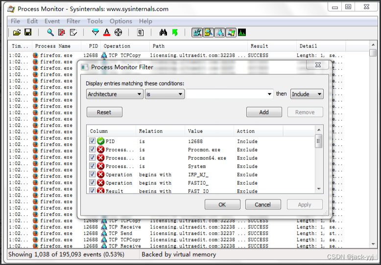The image size is (381, 265).
Task: Click green check icon on PID filter row
Action: [x=100, y=141]
